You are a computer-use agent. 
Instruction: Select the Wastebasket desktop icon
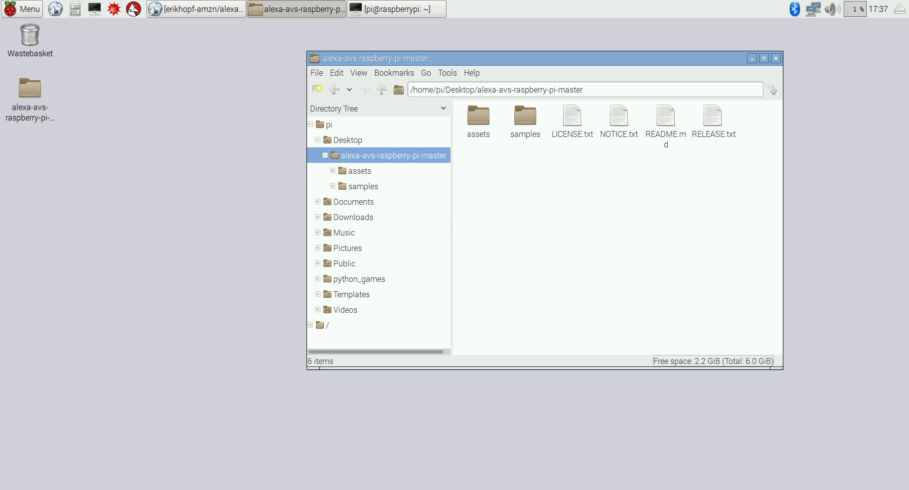30,41
